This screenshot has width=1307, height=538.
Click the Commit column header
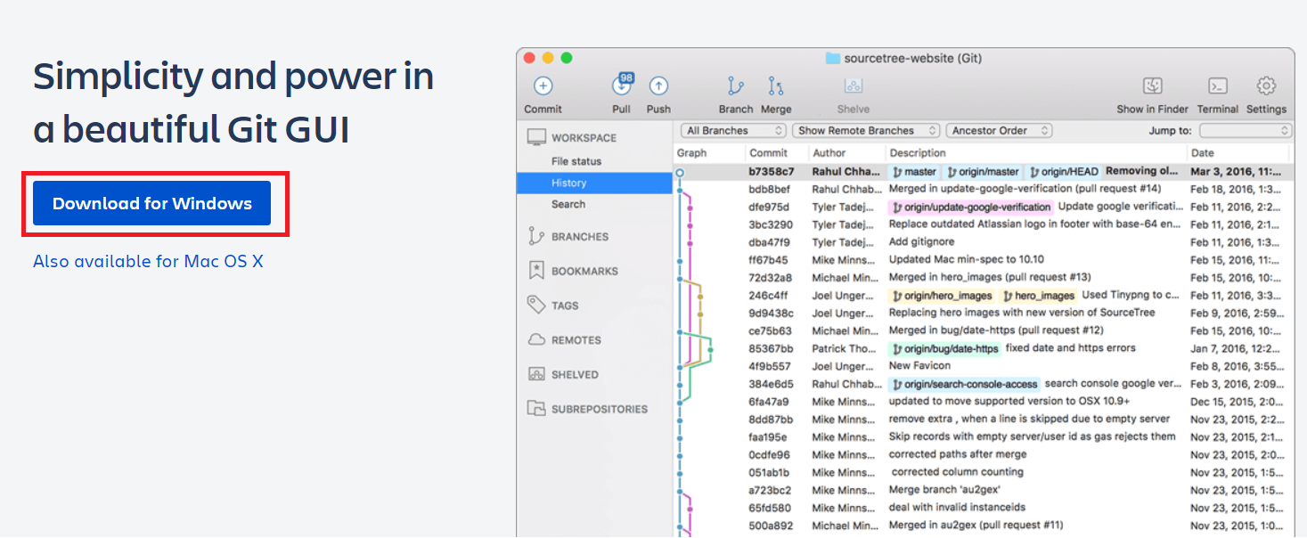click(768, 153)
